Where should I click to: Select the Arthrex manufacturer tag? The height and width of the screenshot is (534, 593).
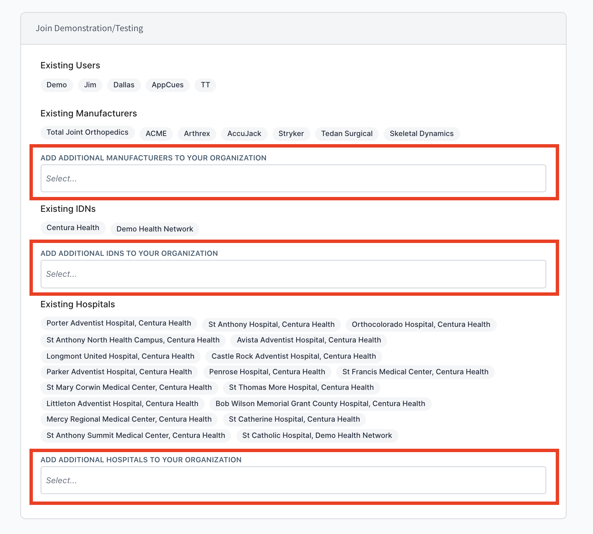(197, 134)
